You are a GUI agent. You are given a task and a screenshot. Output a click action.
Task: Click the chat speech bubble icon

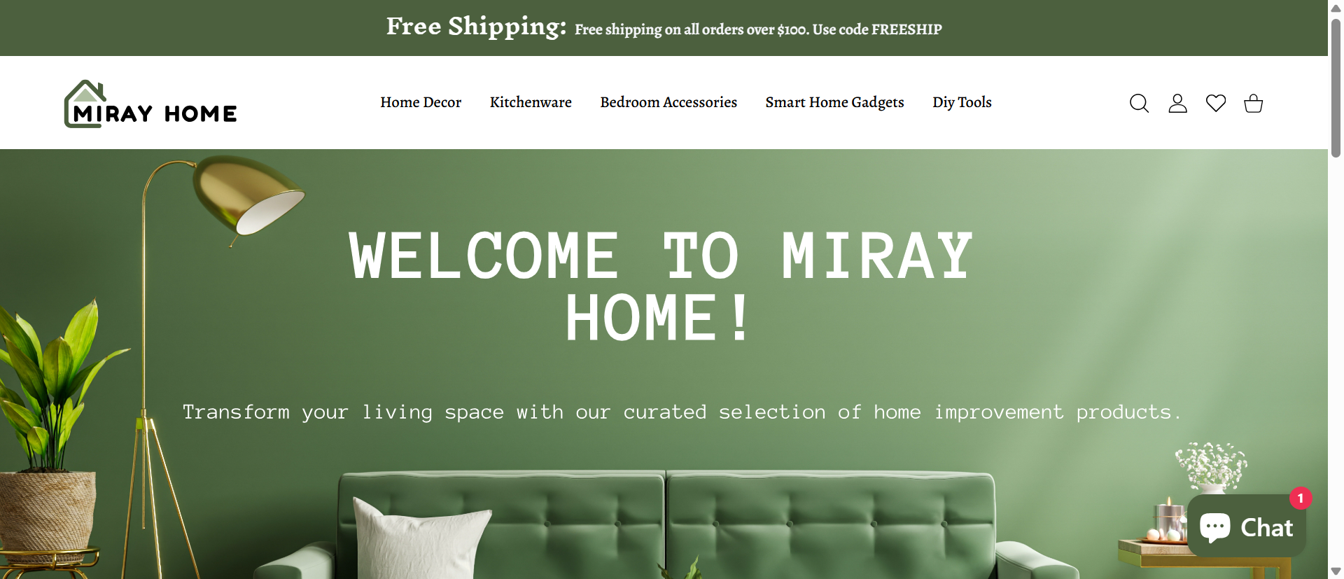click(x=1215, y=526)
